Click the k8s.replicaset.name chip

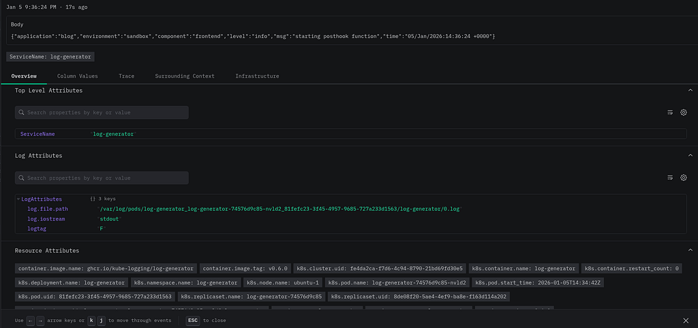[x=252, y=297]
